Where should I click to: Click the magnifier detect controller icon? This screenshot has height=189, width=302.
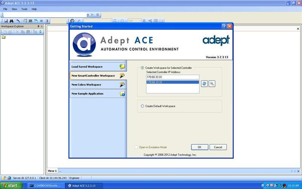[212, 84]
